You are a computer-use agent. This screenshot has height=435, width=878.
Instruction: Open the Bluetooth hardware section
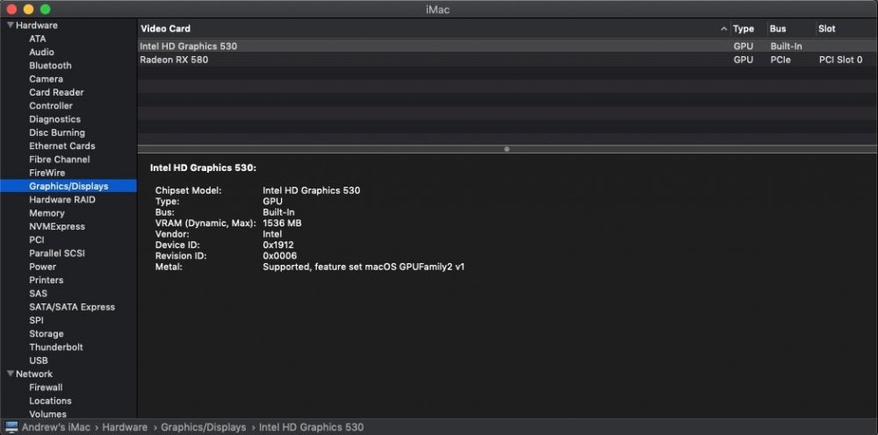coord(50,66)
